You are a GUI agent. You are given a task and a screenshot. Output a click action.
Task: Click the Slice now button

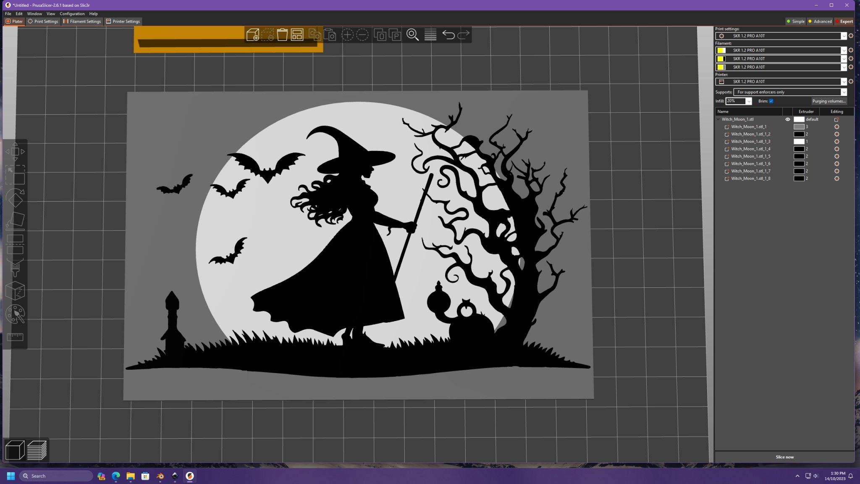click(784, 457)
